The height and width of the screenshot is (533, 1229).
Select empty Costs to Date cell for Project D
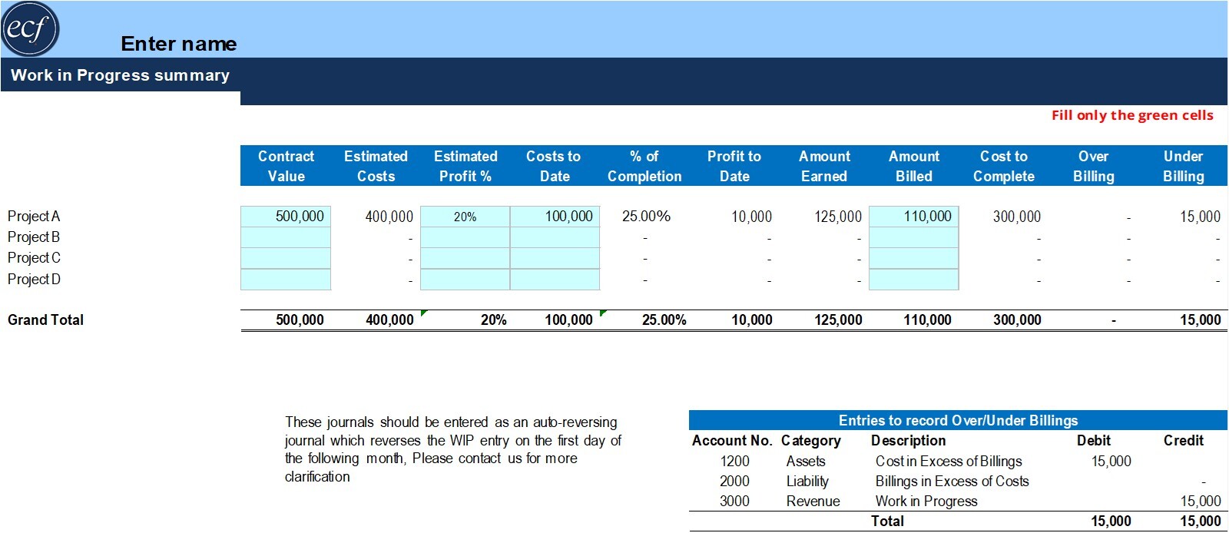point(555,280)
